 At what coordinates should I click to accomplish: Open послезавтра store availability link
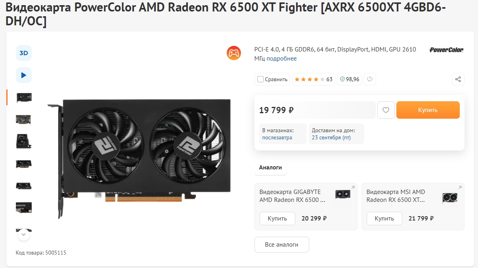277,138
